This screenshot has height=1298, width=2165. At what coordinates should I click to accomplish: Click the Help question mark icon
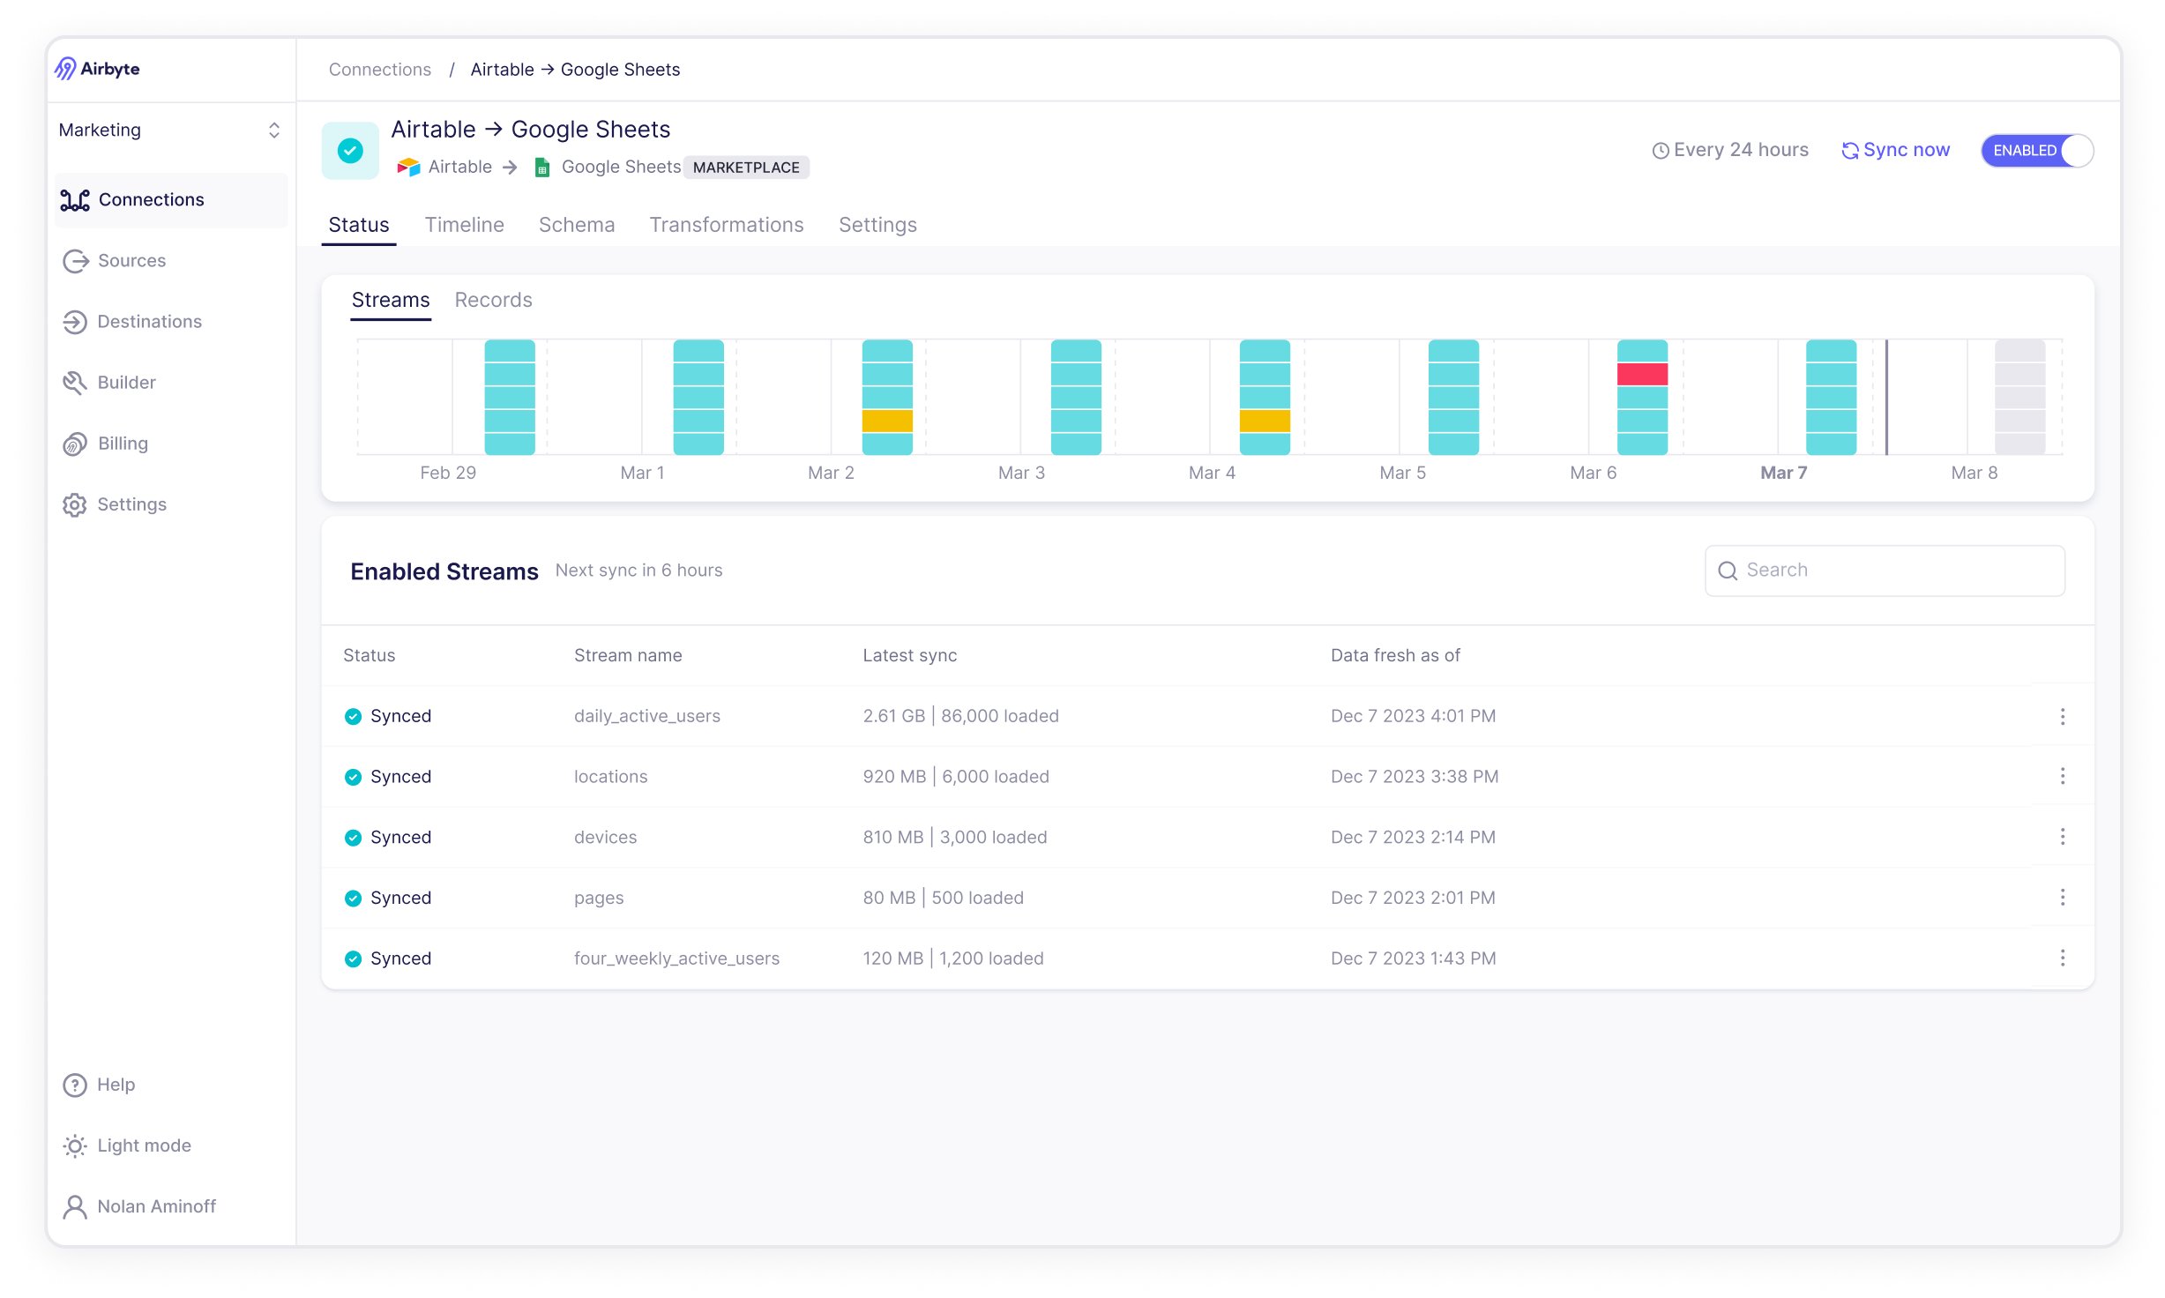(76, 1085)
